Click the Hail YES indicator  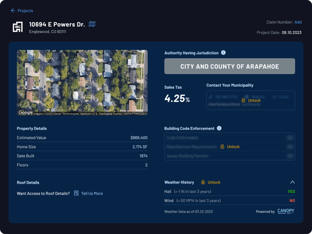[291, 192]
